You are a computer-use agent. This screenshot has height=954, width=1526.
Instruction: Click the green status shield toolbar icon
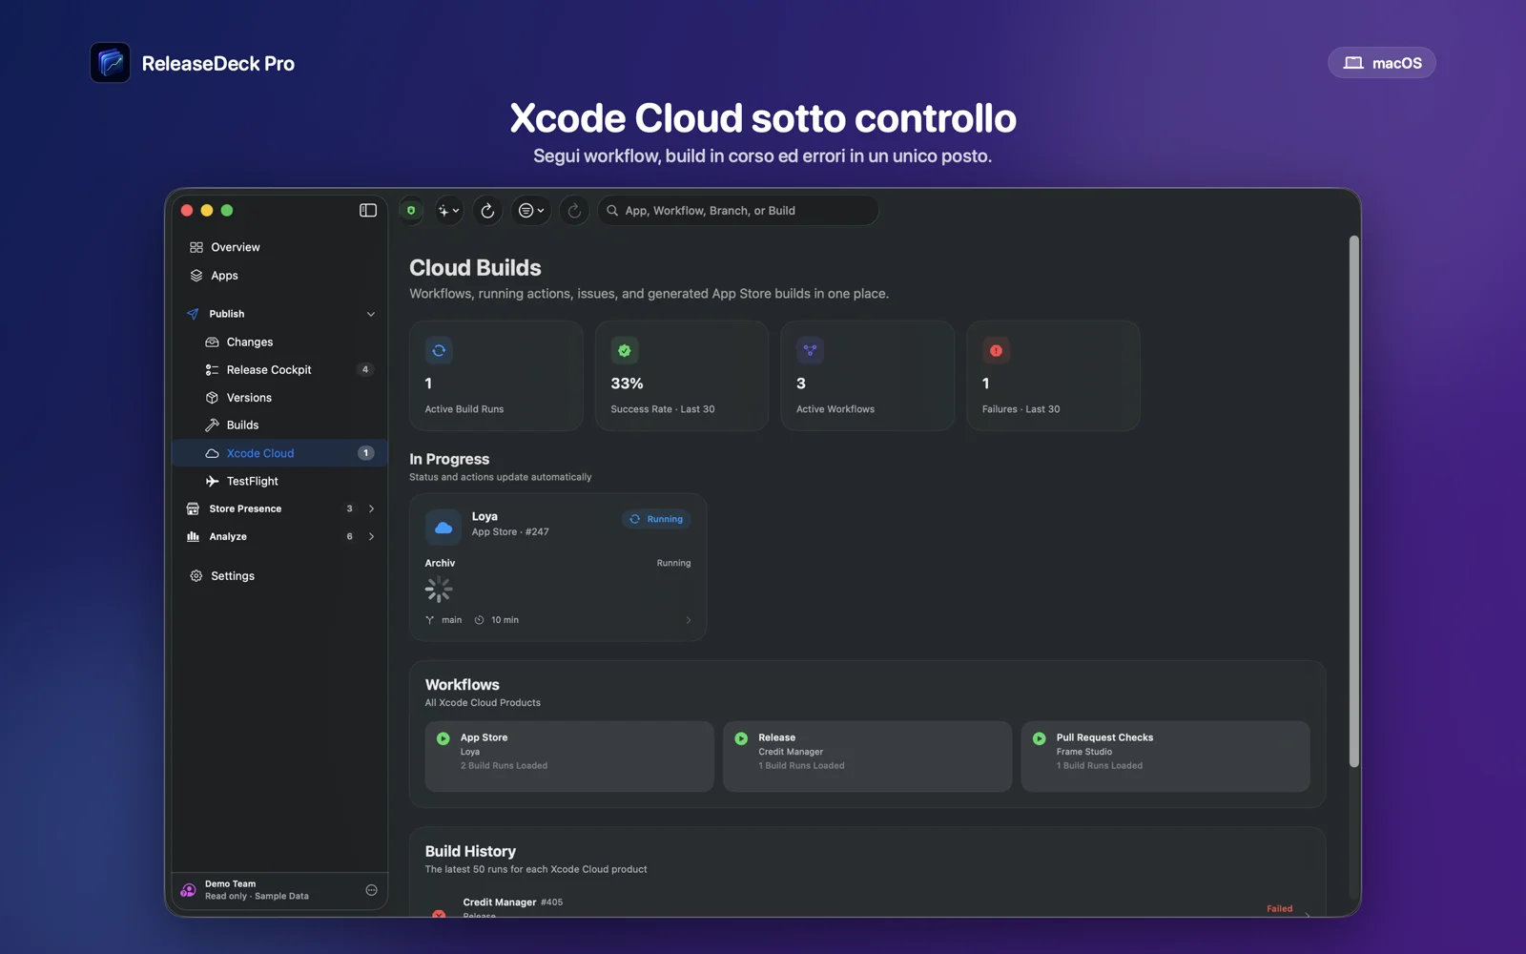pos(411,210)
